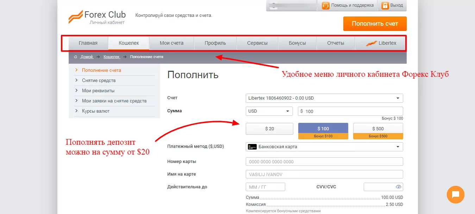Toggle CVV visibility eye icon
The height and width of the screenshot is (214, 475).
[x=398, y=187]
